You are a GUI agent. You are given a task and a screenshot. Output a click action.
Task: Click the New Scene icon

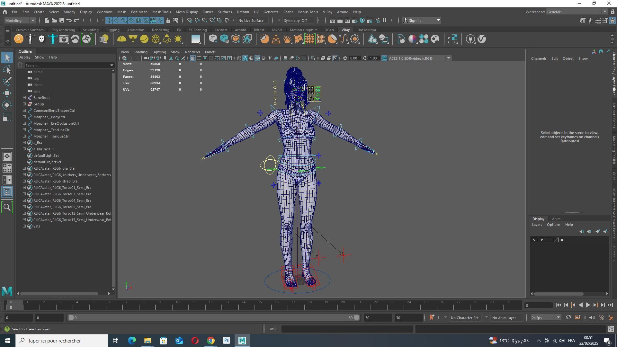click(47, 21)
